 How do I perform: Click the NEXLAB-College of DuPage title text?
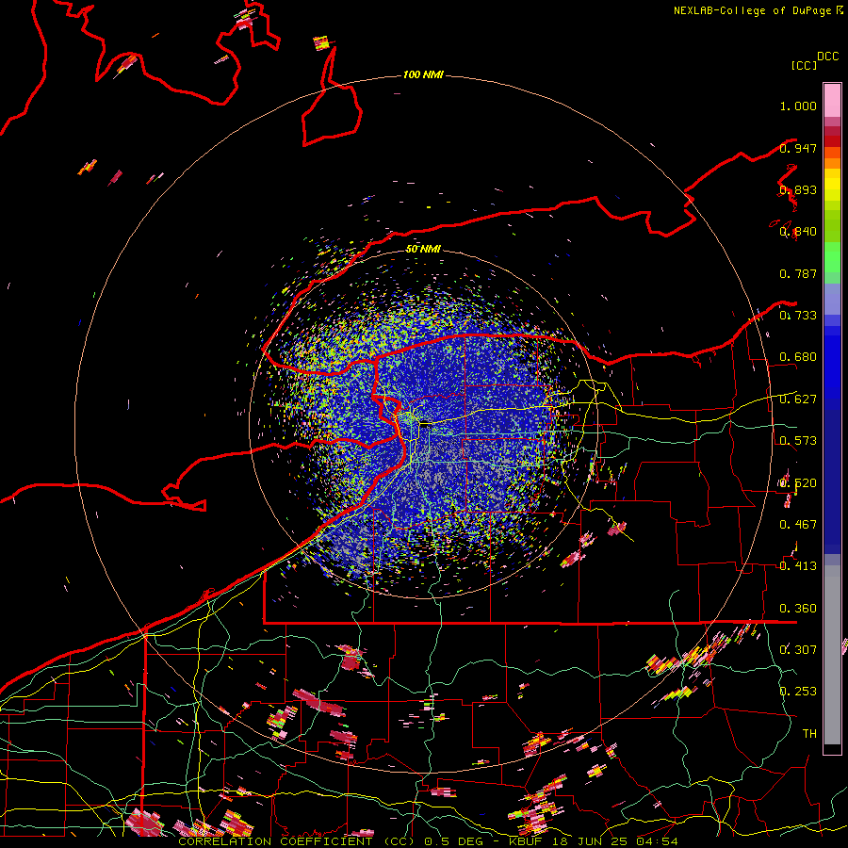752,10
